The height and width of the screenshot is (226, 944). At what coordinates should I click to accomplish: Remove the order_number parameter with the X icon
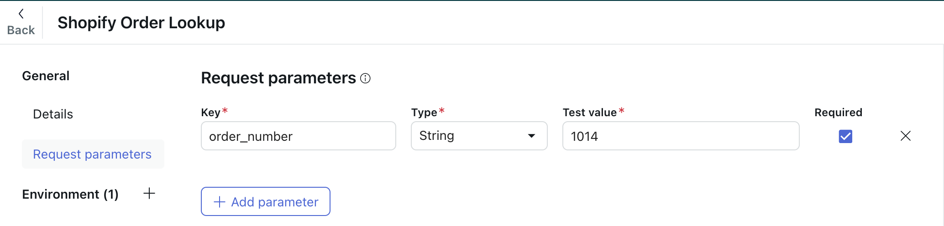tap(905, 136)
